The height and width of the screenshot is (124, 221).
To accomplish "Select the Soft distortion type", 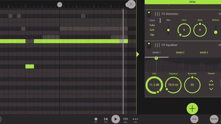I will click(152, 30).
